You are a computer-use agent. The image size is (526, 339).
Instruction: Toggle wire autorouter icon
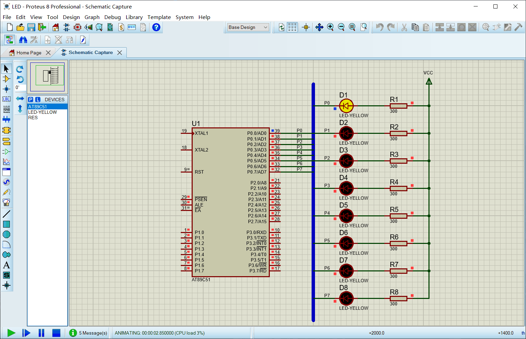coord(10,40)
